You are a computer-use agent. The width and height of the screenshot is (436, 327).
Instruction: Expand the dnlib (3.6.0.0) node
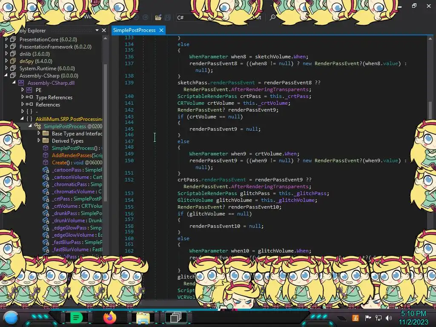click(x=6, y=54)
